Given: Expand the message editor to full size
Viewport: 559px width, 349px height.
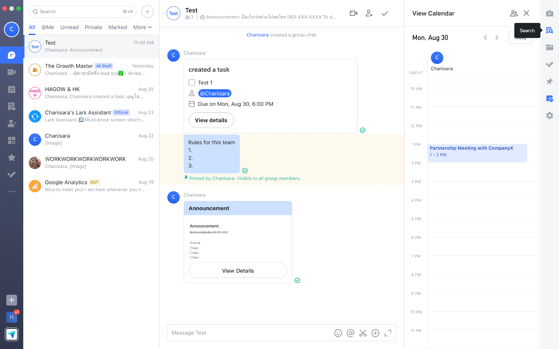Looking at the screenshot, I should [388, 333].
